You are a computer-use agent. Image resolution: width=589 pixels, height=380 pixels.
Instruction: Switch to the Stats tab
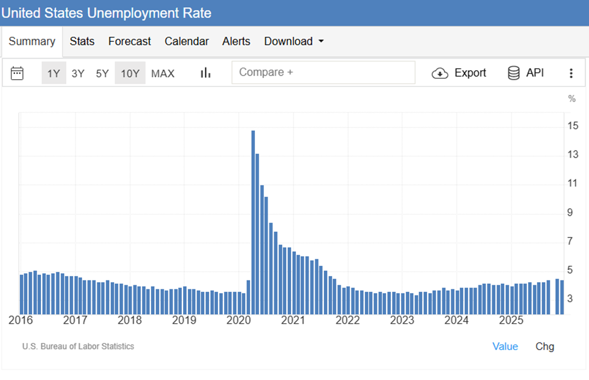pyautogui.click(x=82, y=41)
